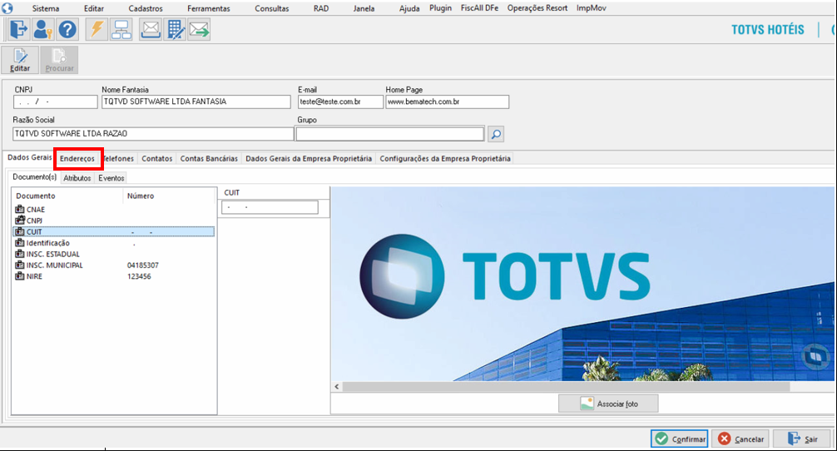Viewport: 837px width, 451px height.
Task: Select the INSC. MUNICIPAL document row
Action: pos(113,265)
